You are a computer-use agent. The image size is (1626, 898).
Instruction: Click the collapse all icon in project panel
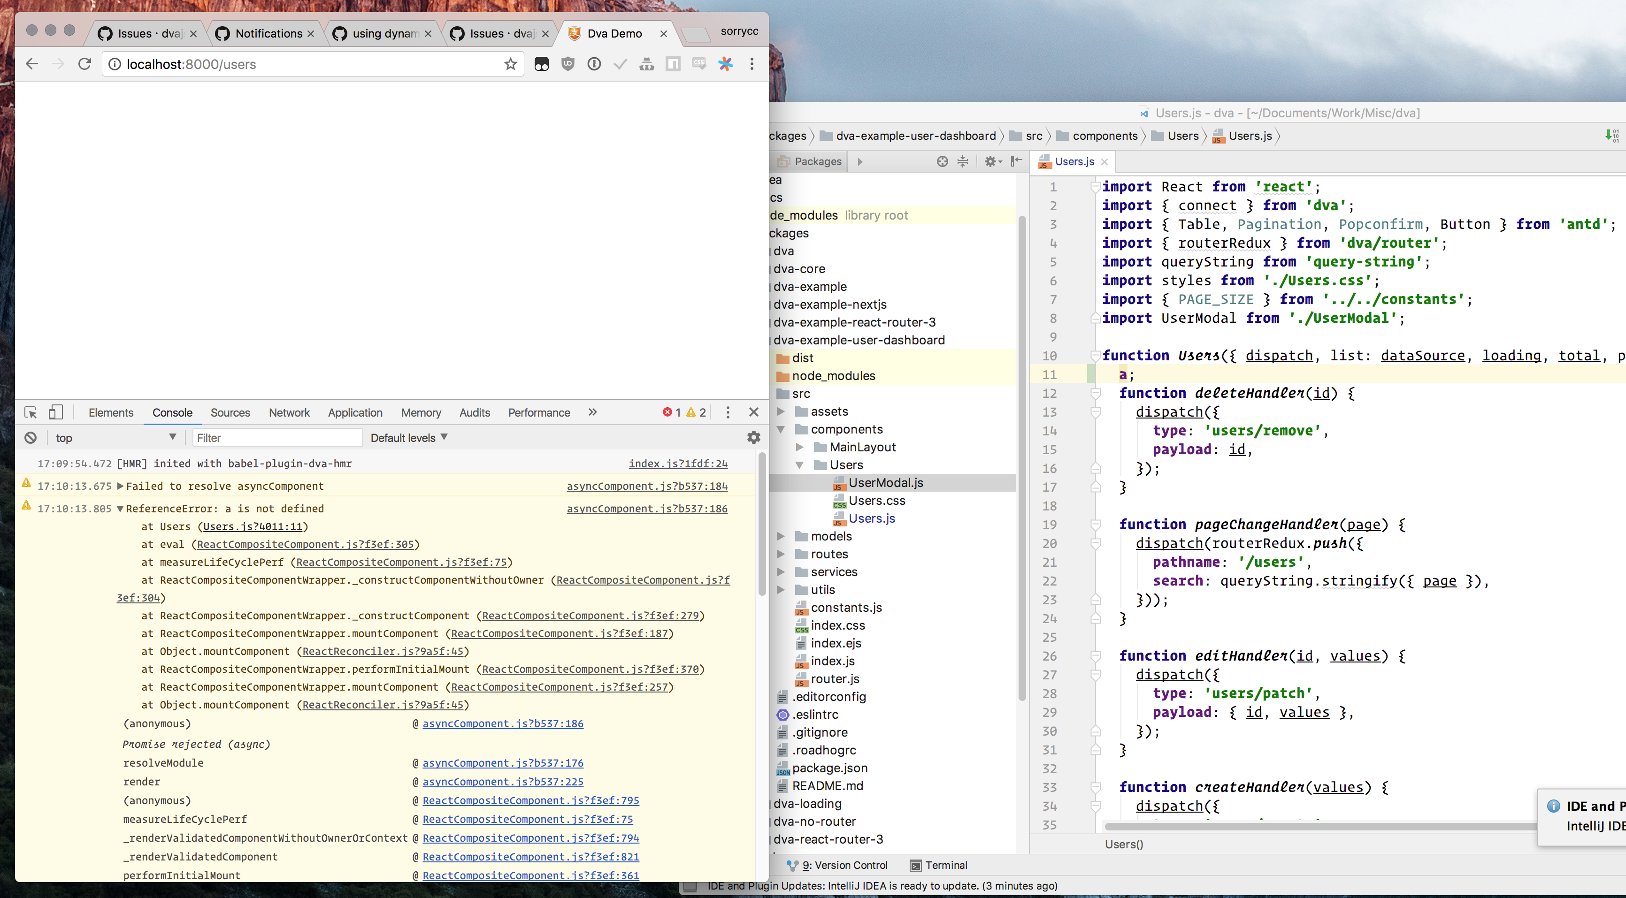(x=963, y=161)
